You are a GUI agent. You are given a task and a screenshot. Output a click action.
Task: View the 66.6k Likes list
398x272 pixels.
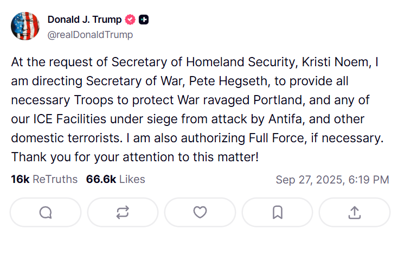pyautogui.click(x=115, y=179)
